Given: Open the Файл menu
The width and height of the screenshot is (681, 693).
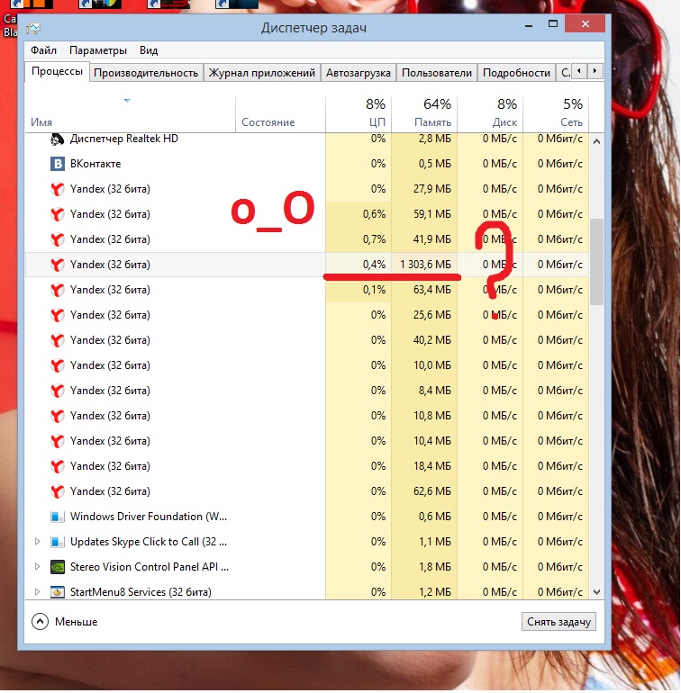Looking at the screenshot, I should coord(43,50).
